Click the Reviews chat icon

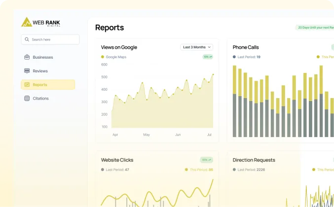tap(27, 71)
